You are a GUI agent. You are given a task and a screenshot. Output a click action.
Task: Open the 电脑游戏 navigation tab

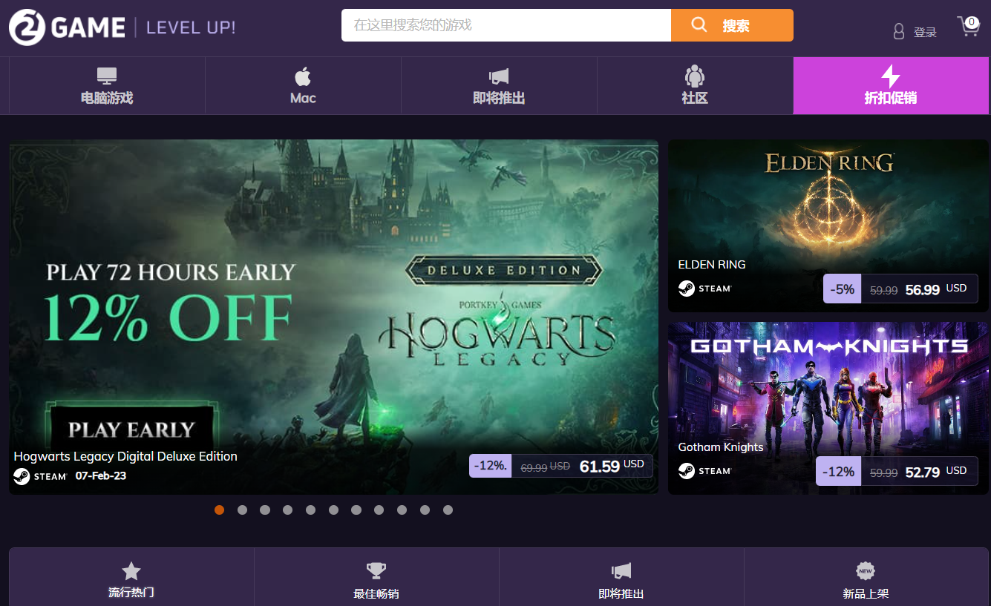[x=107, y=85]
